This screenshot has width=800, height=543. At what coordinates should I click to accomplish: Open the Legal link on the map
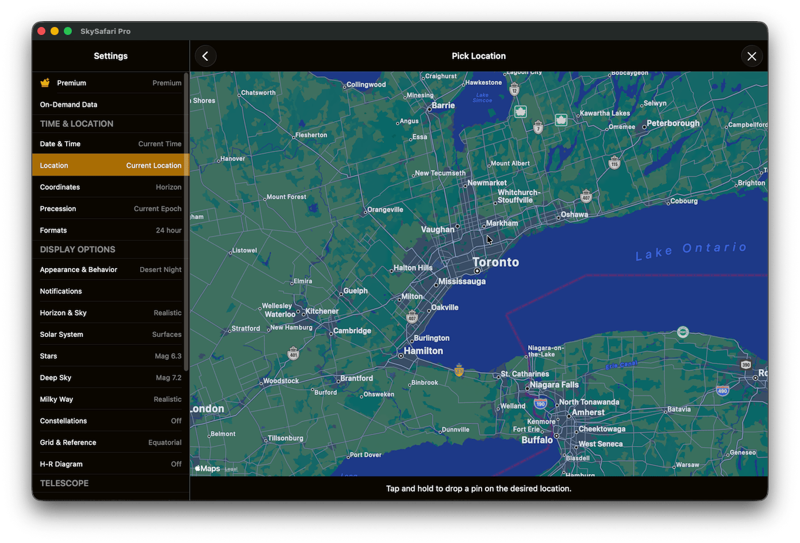pyautogui.click(x=231, y=469)
